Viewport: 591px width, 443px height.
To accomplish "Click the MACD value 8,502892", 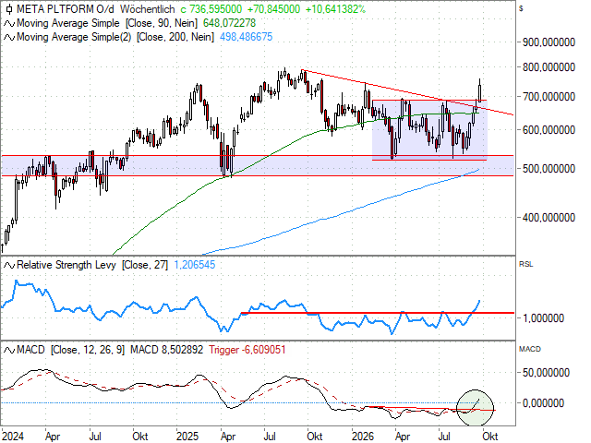I will [x=166, y=350].
